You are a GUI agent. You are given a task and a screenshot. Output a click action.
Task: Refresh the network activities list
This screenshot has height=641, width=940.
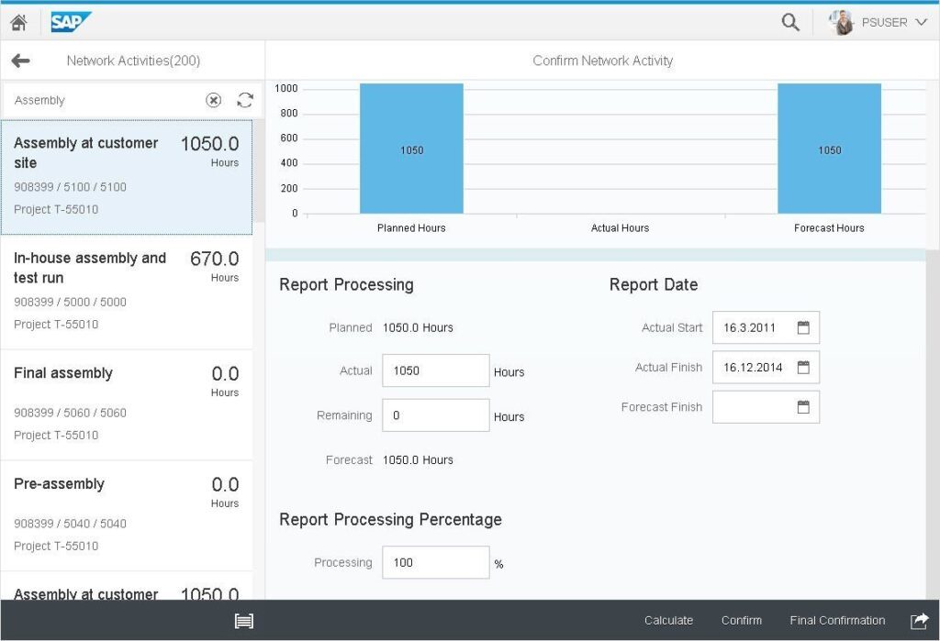[x=244, y=100]
